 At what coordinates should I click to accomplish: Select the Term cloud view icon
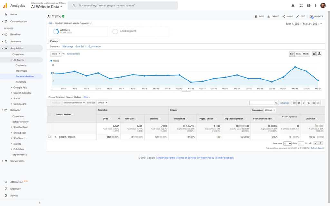click(313, 103)
